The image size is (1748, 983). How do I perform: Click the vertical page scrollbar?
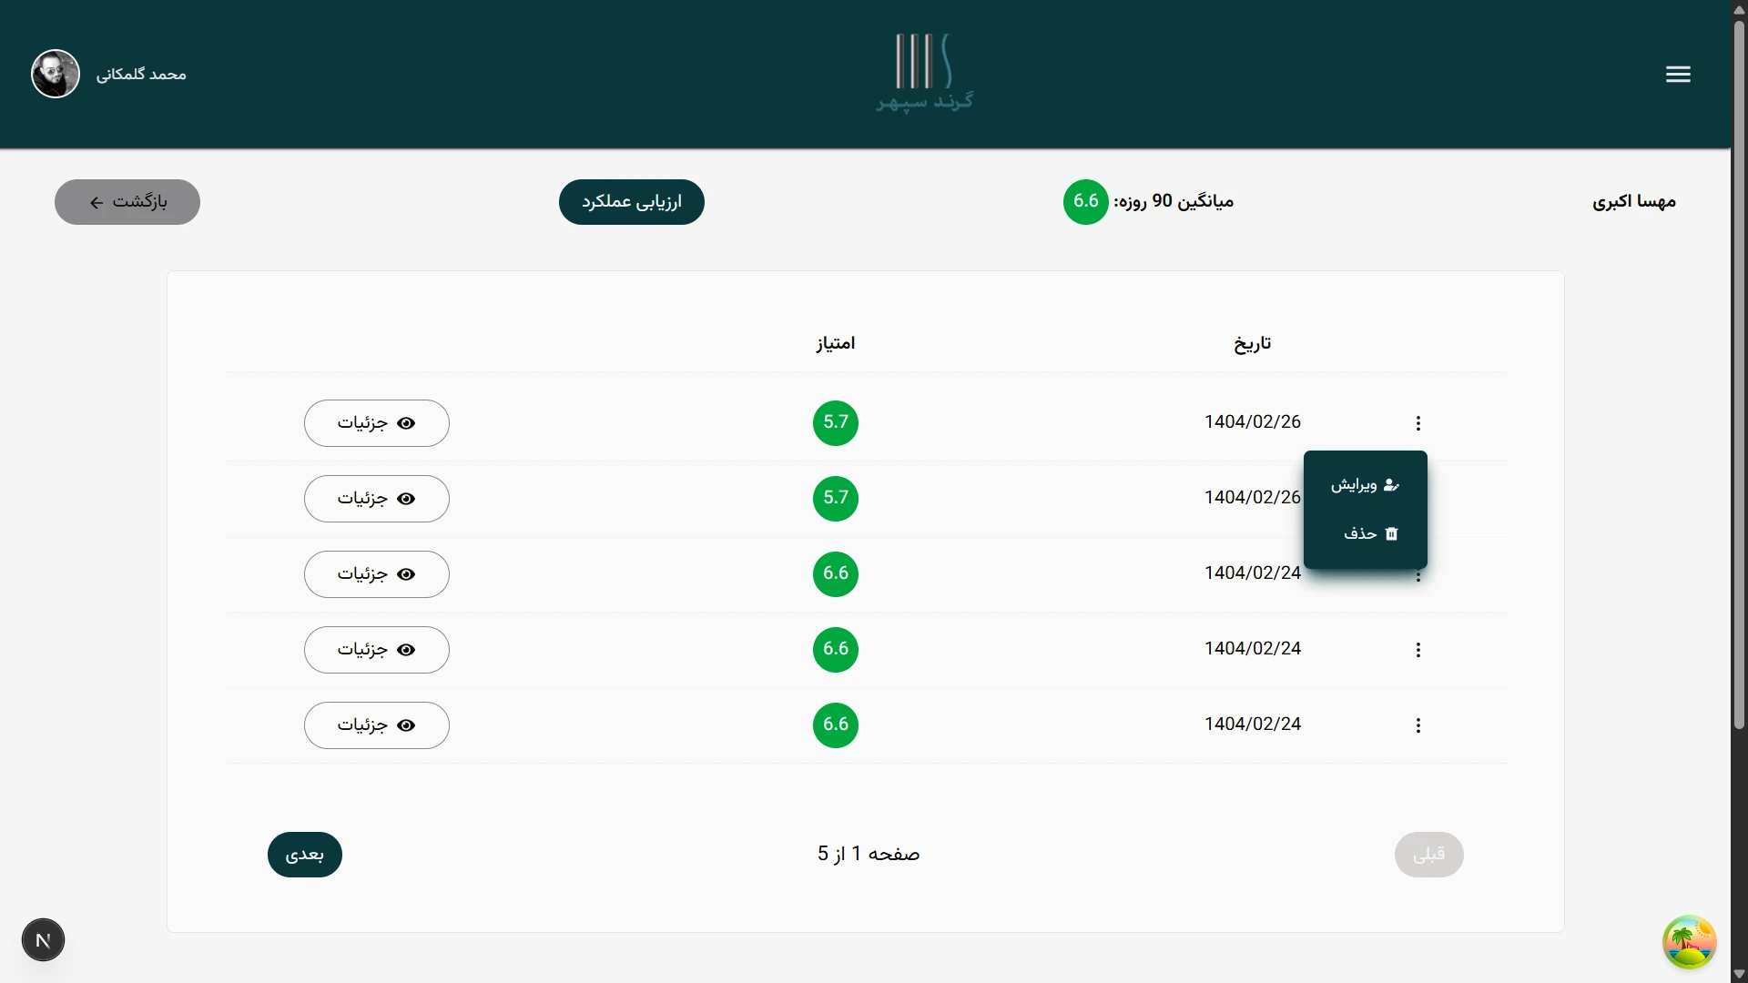[x=1738, y=364]
